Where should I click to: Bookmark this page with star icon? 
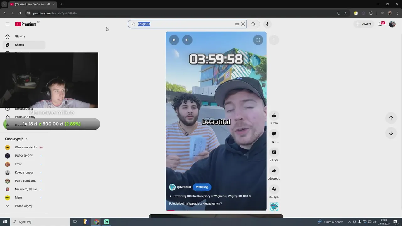(x=345, y=13)
